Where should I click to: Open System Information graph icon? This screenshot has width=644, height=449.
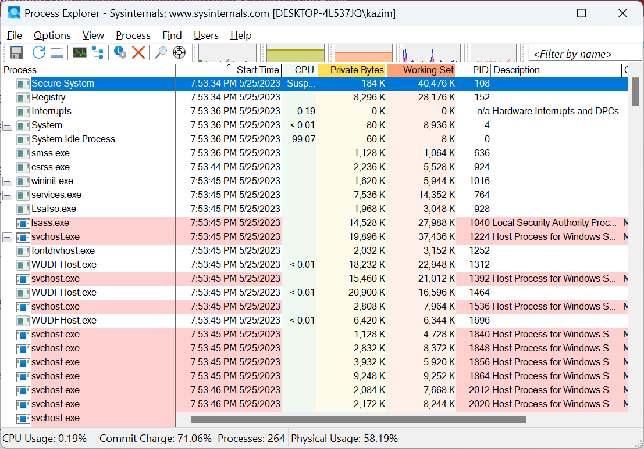80,52
